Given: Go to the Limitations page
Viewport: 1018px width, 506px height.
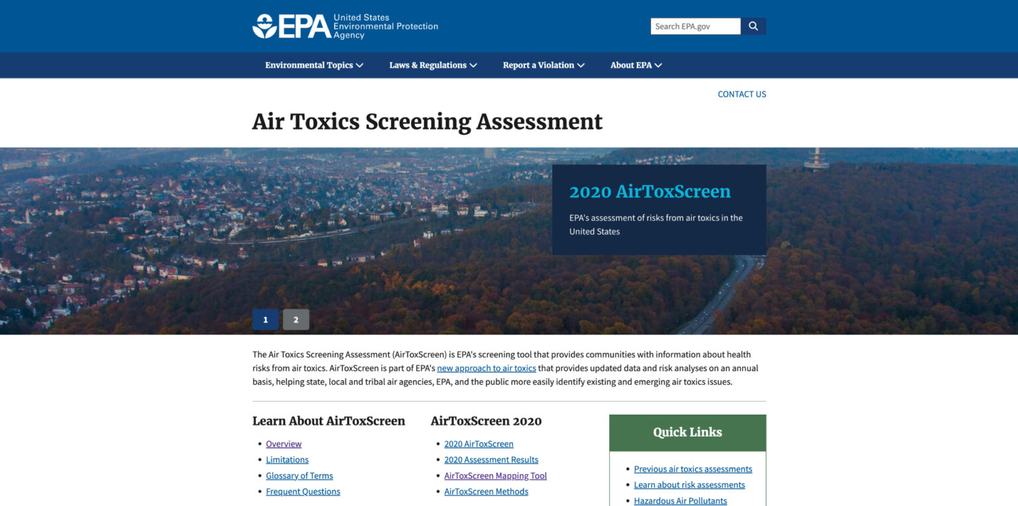Looking at the screenshot, I should point(287,460).
